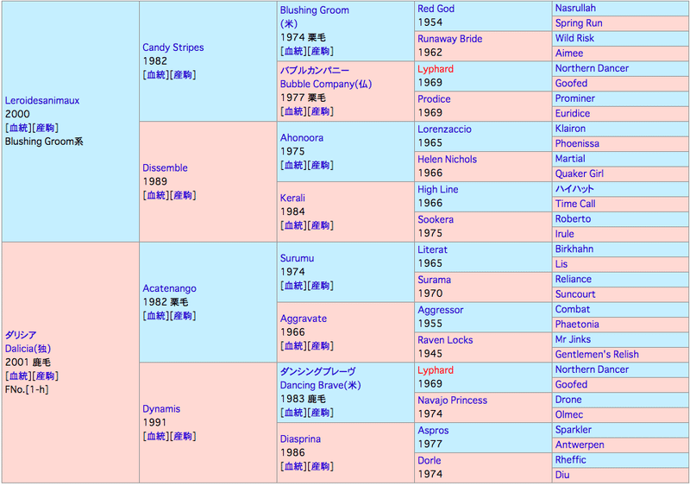Image resolution: width=690 pixels, height=486 pixels.
Task: Open the Roberto link
Action: click(573, 218)
